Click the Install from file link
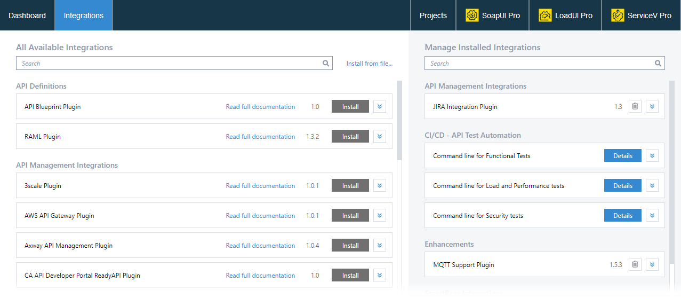Image resolution: width=681 pixels, height=298 pixels. (370, 63)
